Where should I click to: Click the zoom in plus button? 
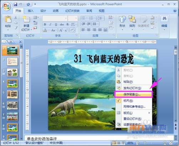165,143
